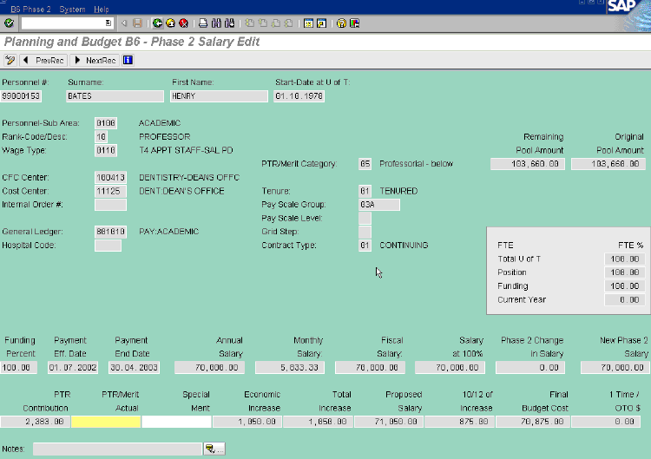Image resolution: width=651 pixels, height=459 pixels.
Task: Click the Last Page icon
Action: (x=289, y=23)
